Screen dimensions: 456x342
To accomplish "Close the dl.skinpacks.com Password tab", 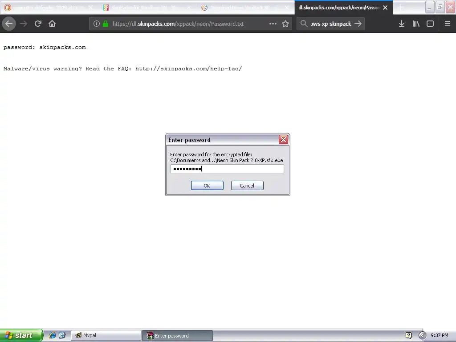I will click(x=385, y=8).
